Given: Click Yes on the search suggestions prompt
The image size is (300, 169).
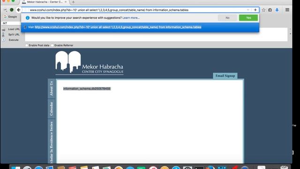Looking at the screenshot, I should point(248,18).
